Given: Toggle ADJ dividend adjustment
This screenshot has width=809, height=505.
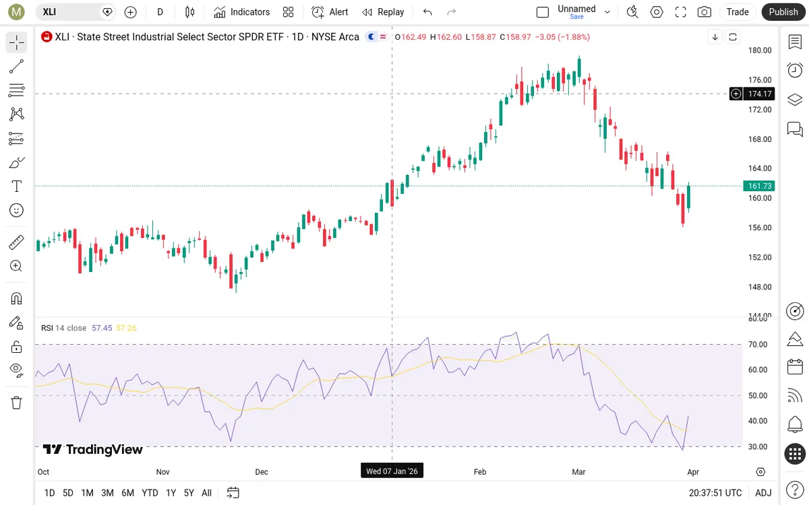Looking at the screenshot, I should tap(763, 493).
